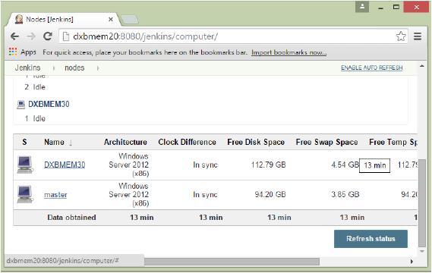432x273 pixels.
Task: Click the 94.20 GB disk space cell
Action: [270, 195]
